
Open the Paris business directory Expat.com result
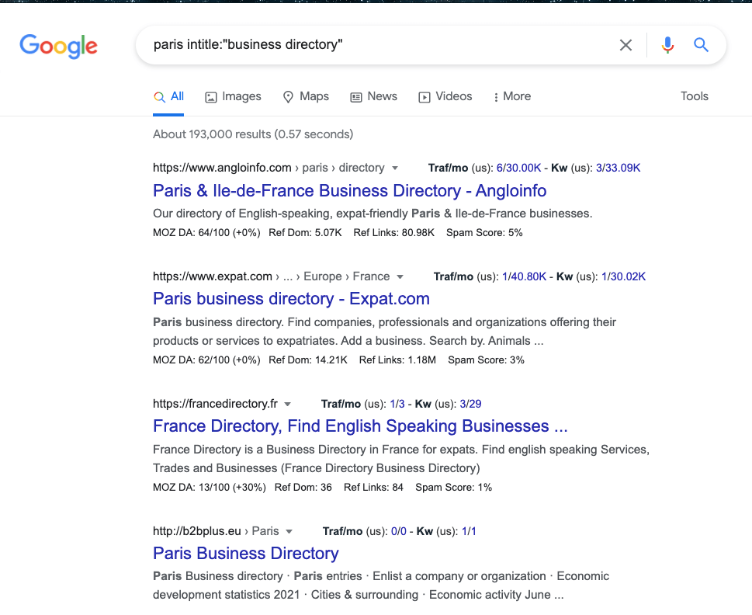[x=291, y=298]
